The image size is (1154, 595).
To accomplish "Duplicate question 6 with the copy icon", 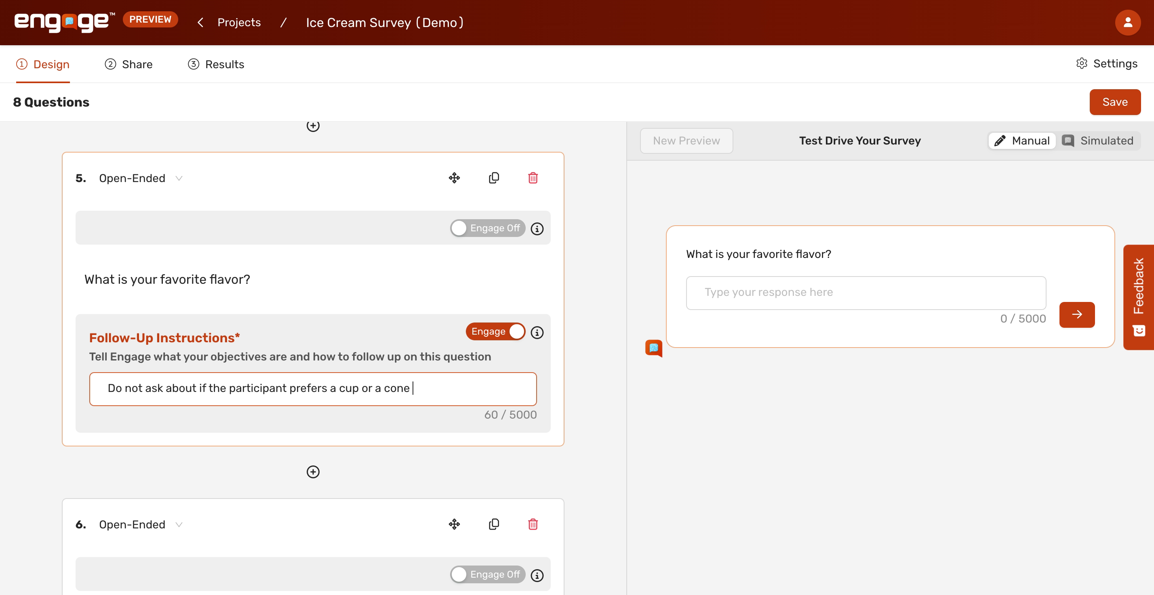I will pyautogui.click(x=494, y=524).
